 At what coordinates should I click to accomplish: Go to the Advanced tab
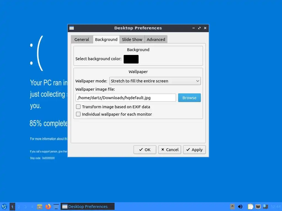coord(156,40)
